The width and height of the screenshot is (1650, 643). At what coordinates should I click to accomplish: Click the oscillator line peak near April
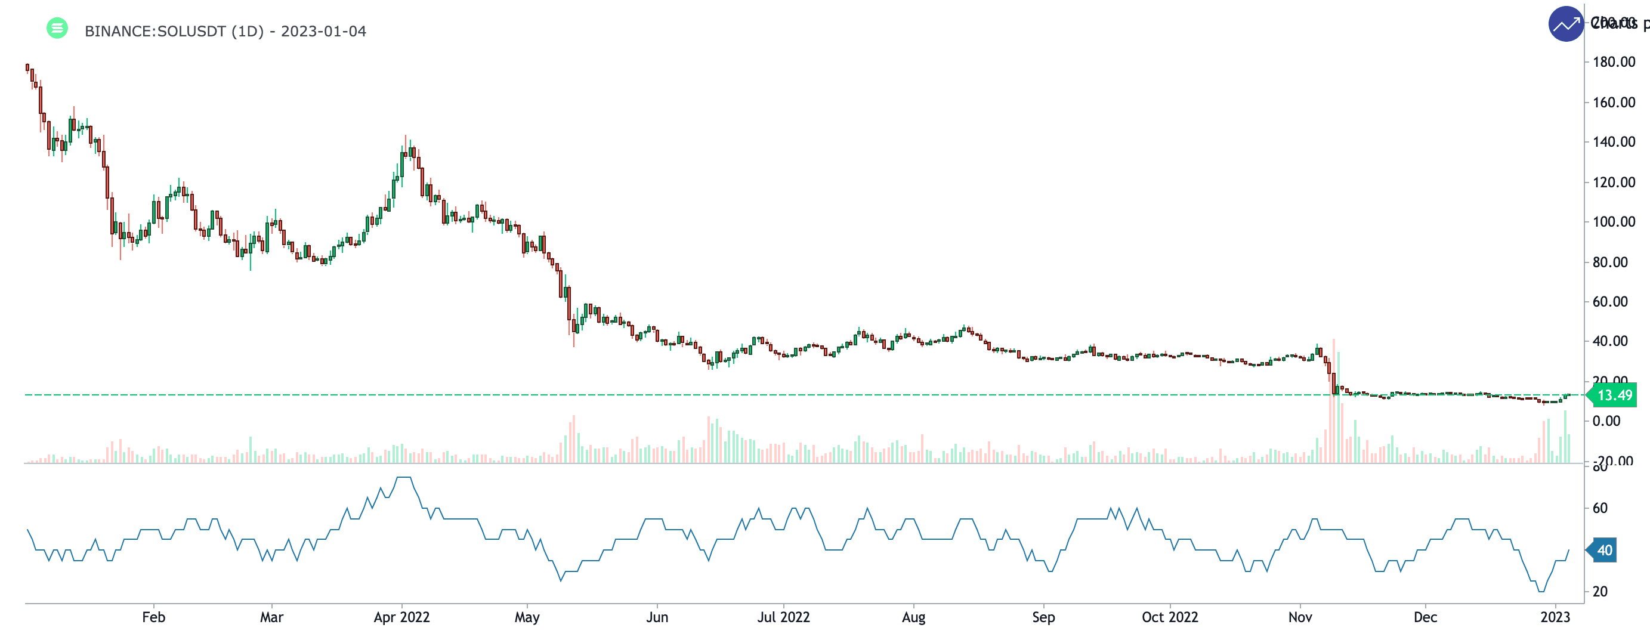[403, 478]
